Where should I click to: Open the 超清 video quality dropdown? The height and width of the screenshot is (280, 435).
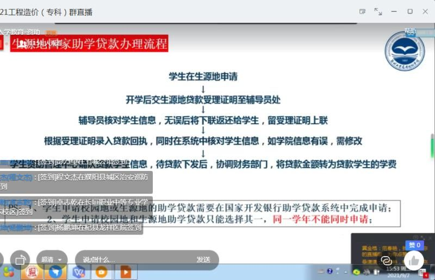point(52,259)
